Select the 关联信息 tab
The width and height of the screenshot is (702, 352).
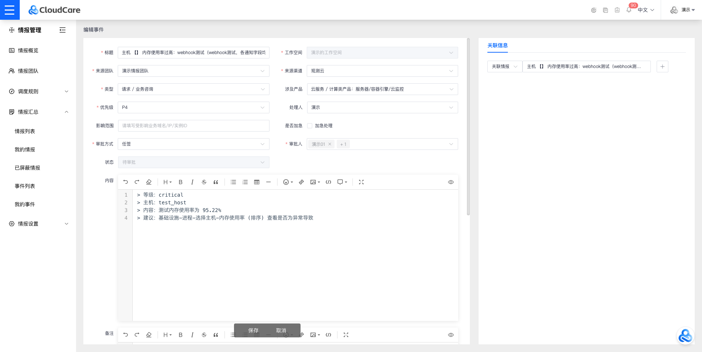pyautogui.click(x=497, y=45)
